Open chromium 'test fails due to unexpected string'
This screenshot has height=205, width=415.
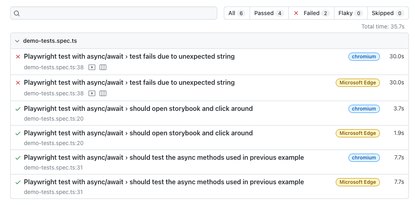coord(129,57)
